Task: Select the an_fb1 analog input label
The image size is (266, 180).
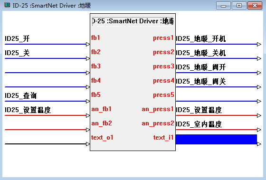Action: tap(102, 109)
